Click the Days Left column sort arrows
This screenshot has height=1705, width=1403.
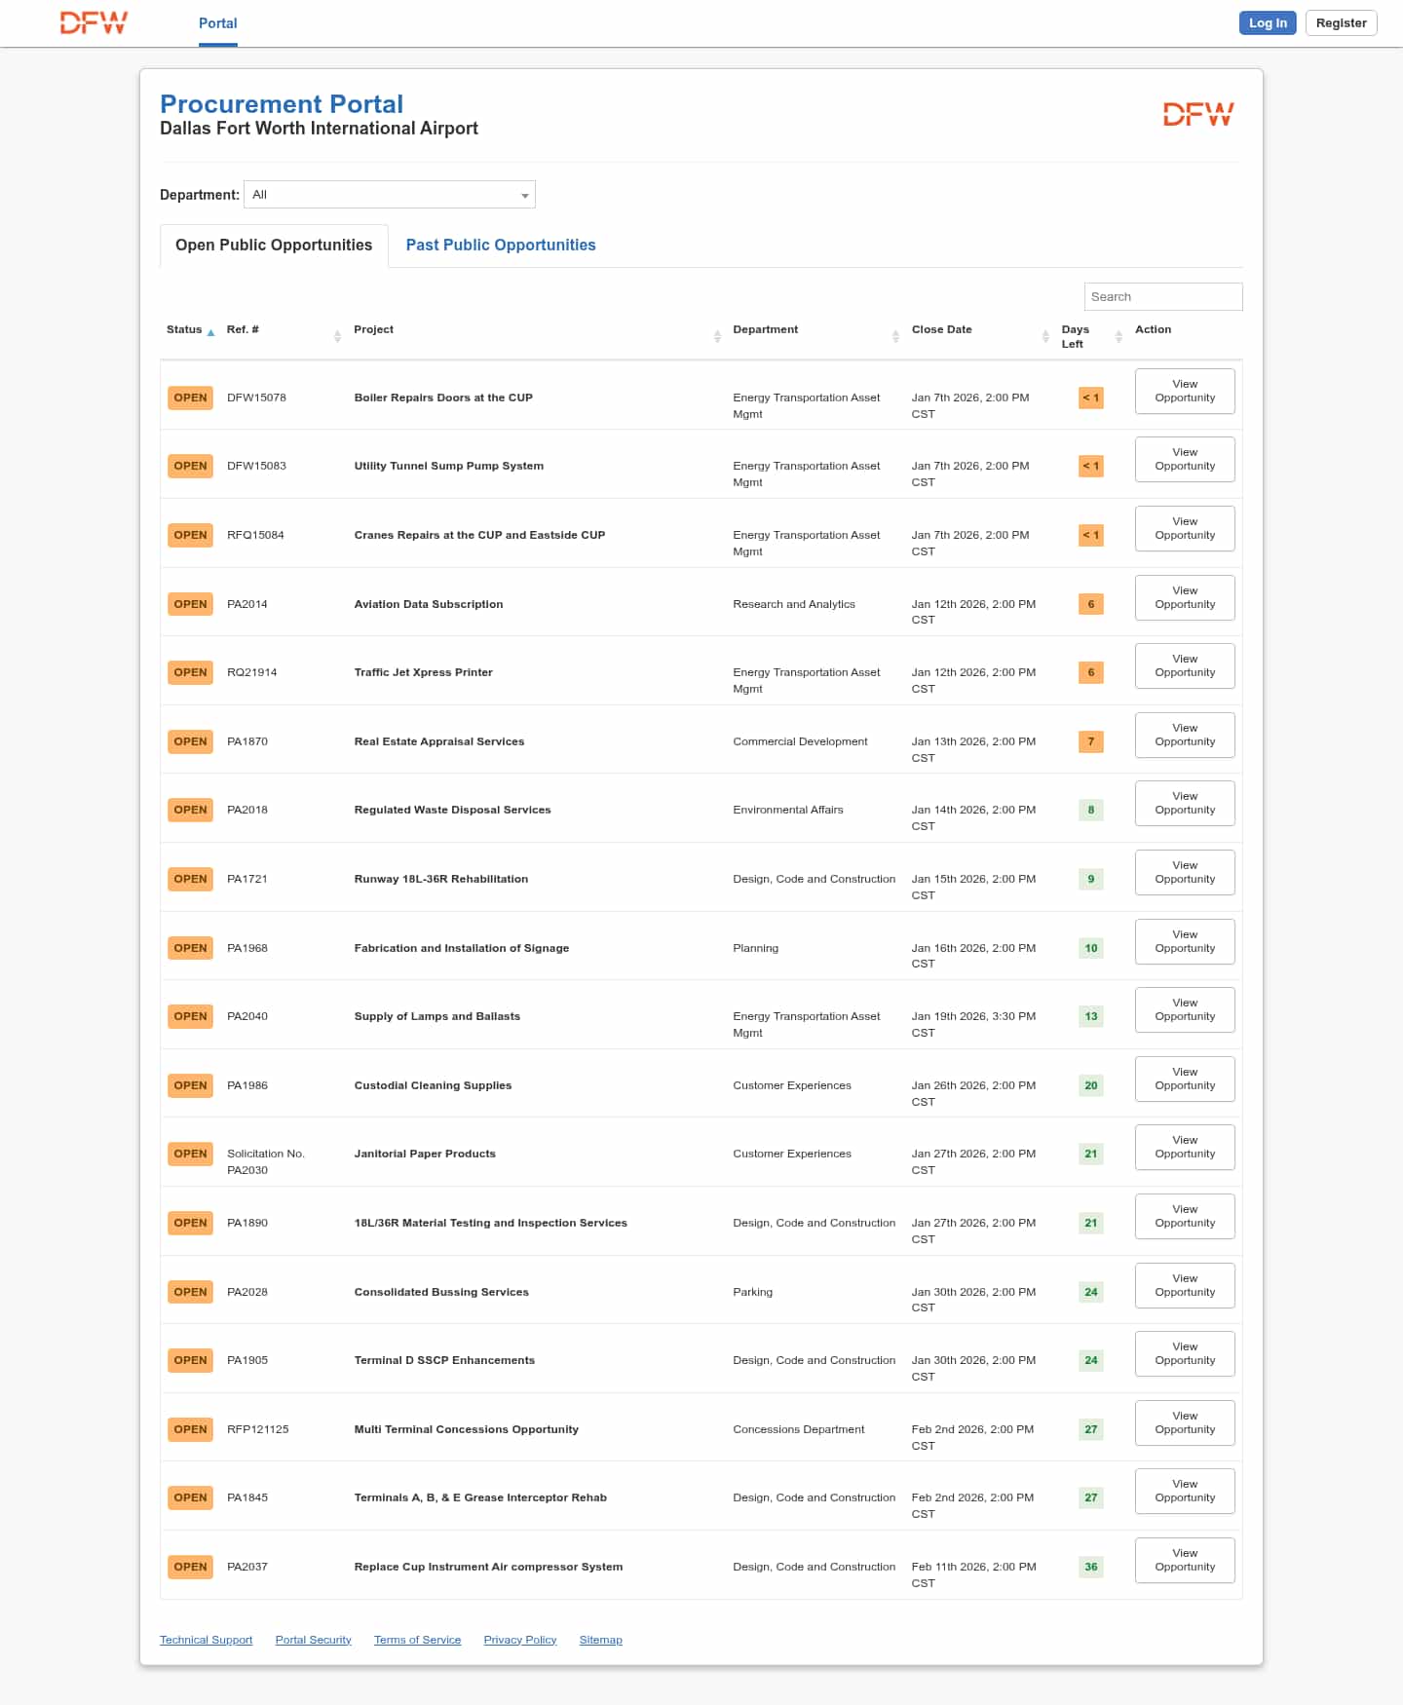(x=1119, y=336)
